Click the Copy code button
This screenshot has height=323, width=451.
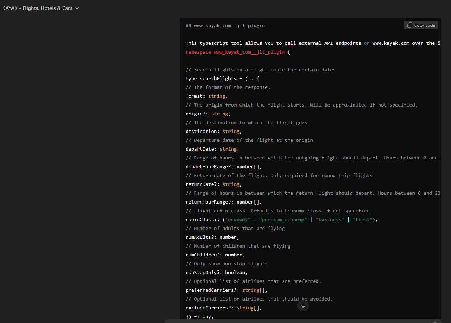coord(421,25)
